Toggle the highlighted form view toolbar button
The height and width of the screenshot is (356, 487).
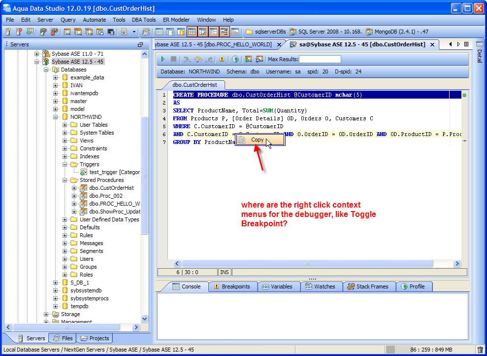[x=213, y=32]
